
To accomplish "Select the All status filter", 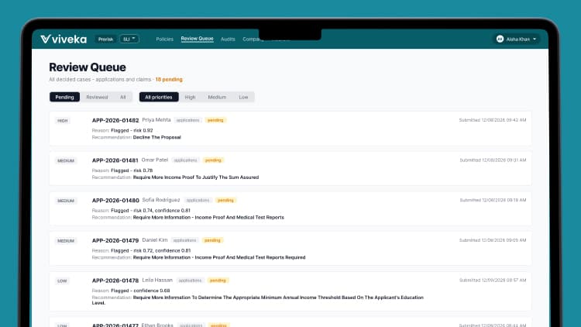I will (122, 97).
